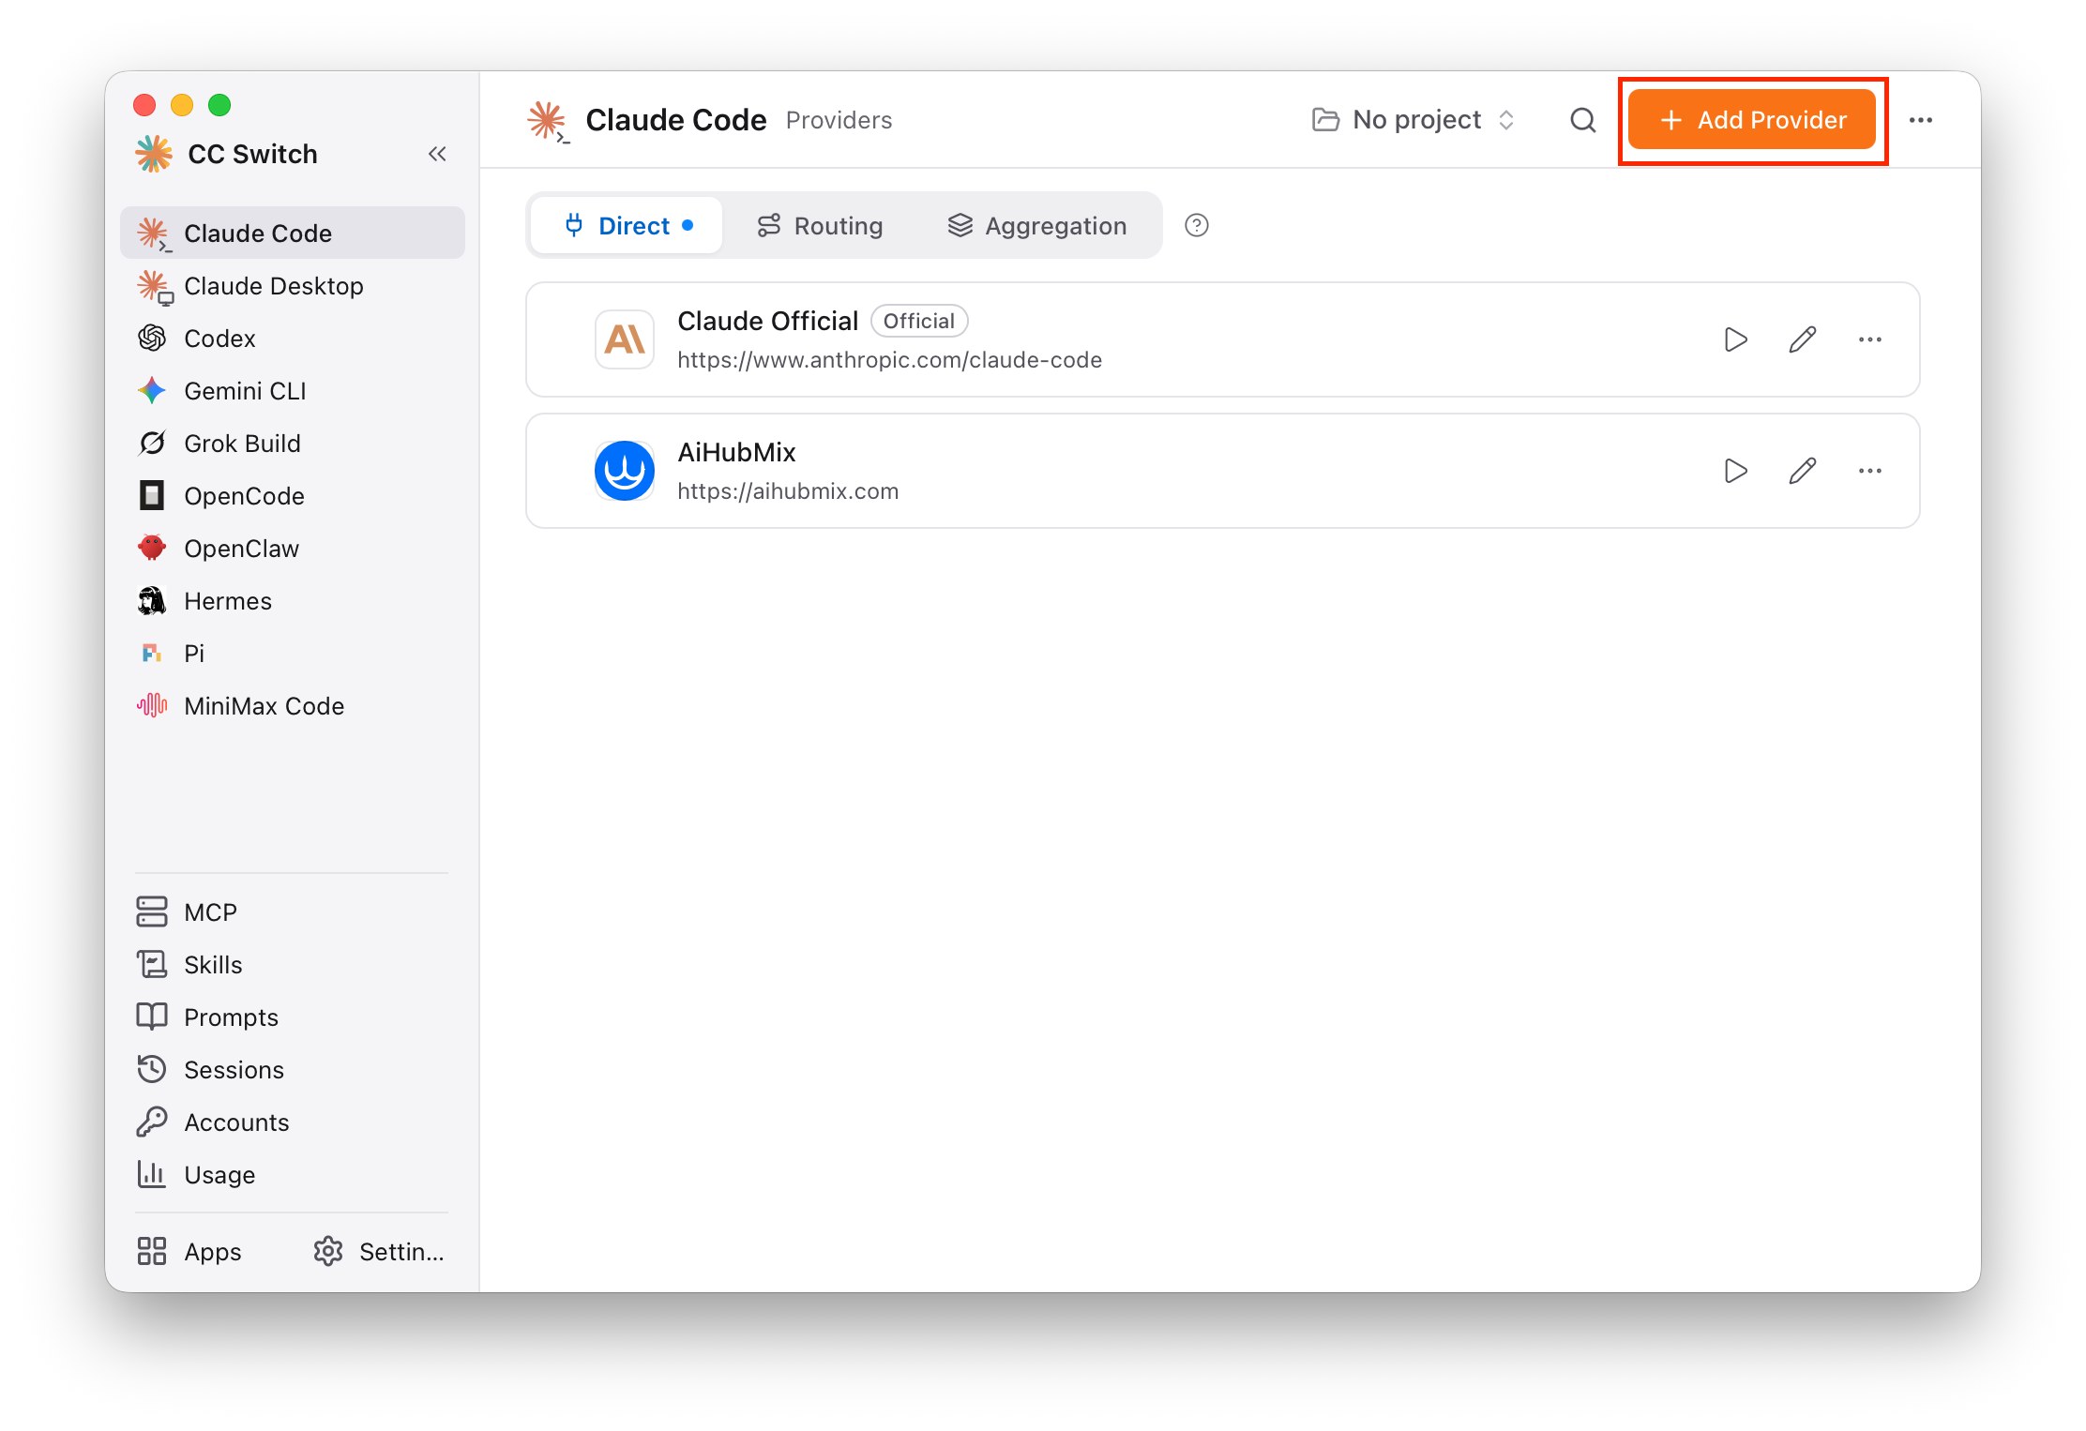Viewport: 2086px width, 1431px height.
Task: Open the Prompts page
Action: [293, 1017]
